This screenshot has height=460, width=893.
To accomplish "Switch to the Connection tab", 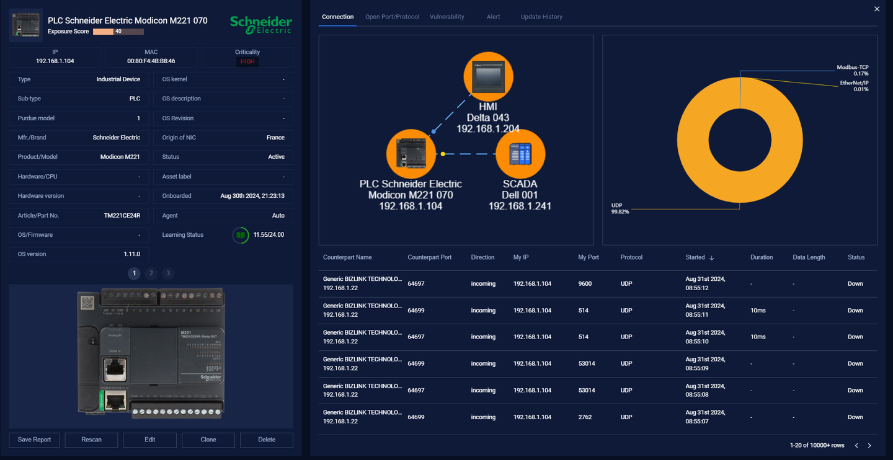I will point(338,17).
